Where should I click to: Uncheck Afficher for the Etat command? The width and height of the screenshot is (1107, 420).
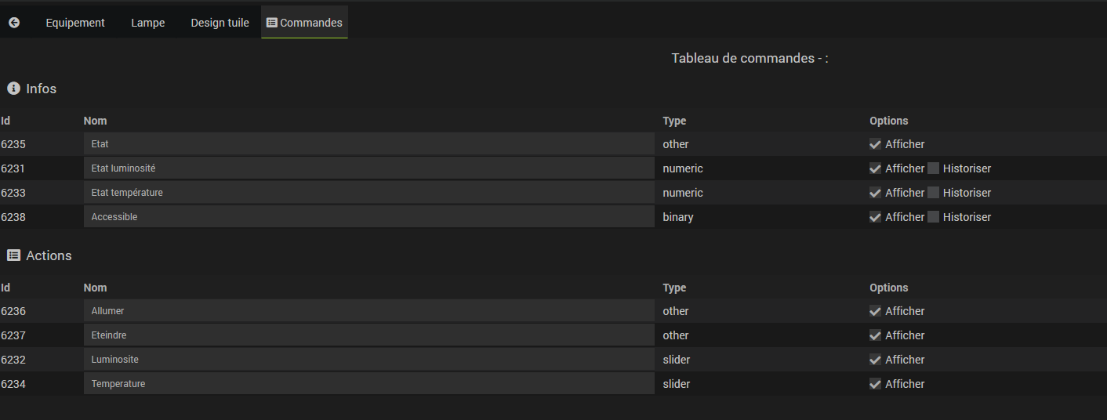[x=875, y=144]
